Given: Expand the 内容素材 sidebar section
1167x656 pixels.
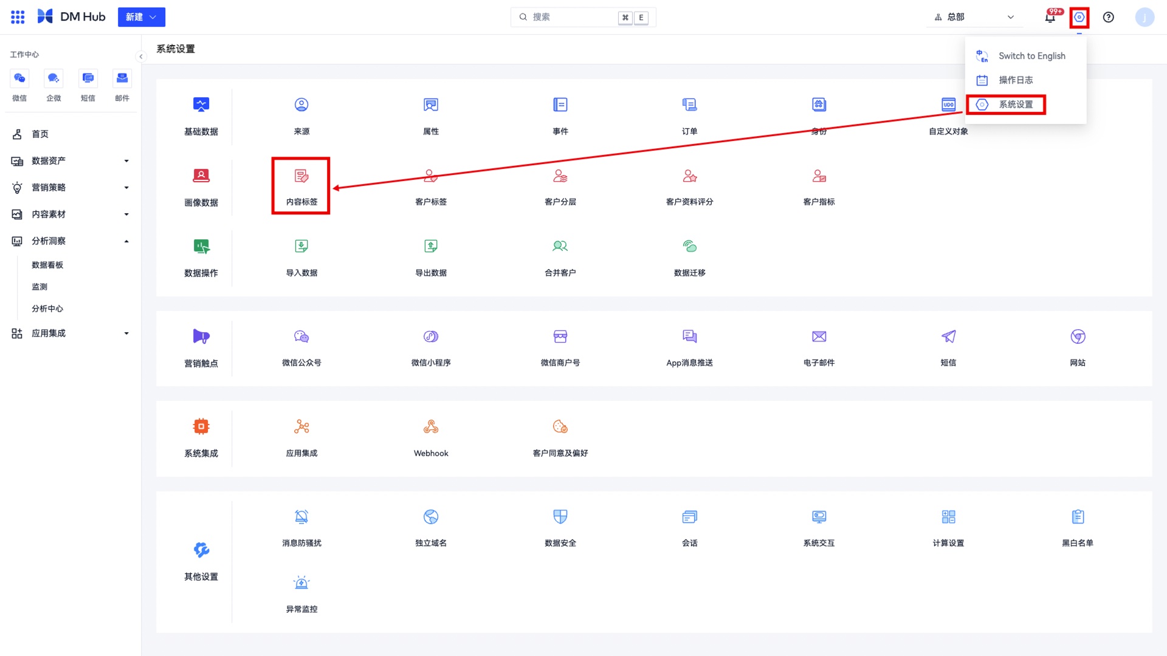Looking at the screenshot, I should (x=71, y=214).
